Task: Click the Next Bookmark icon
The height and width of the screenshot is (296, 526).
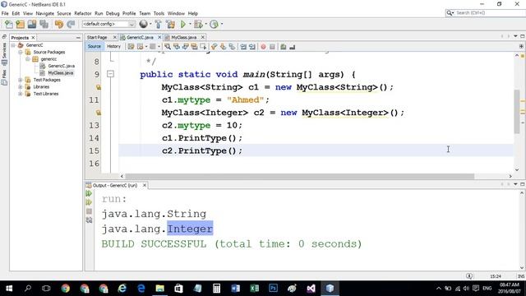Action: coord(223,47)
